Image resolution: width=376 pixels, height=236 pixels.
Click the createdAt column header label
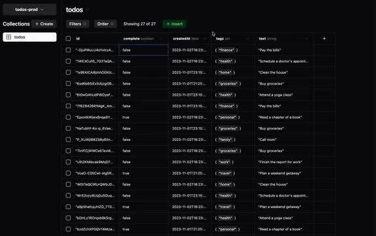181,39
